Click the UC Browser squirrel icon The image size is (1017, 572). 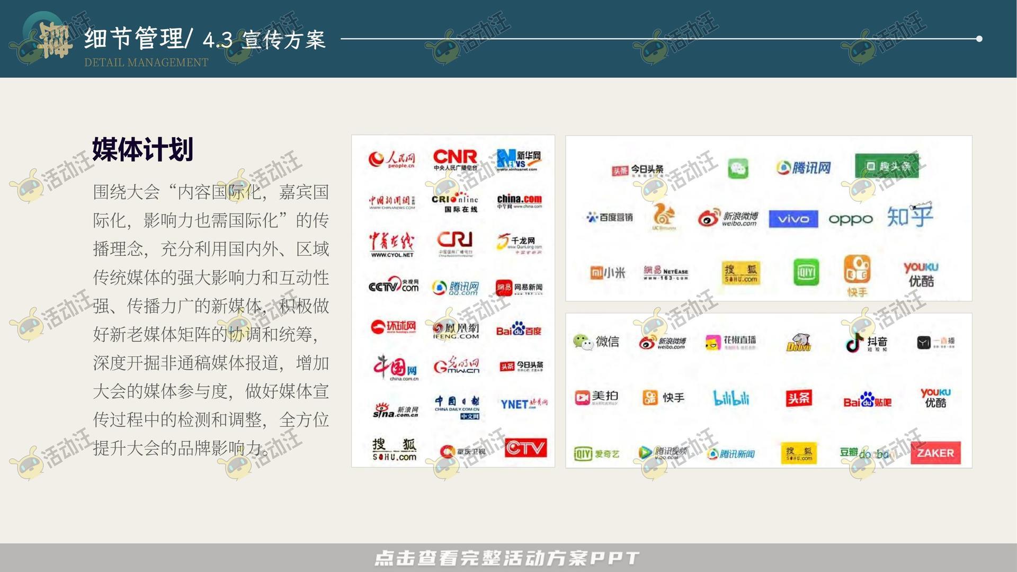(664, 216)
